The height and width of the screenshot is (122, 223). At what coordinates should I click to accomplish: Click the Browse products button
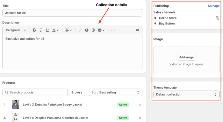click(x=77, y=92)
